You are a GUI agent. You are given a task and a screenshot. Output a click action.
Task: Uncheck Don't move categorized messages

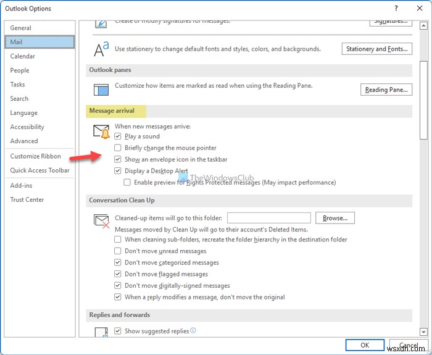click(x=118, y=262)
